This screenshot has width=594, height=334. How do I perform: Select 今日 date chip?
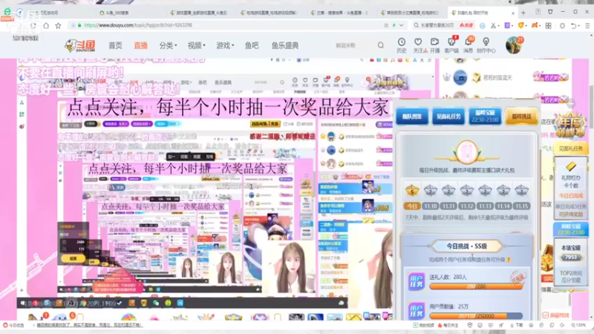point(412,206)
